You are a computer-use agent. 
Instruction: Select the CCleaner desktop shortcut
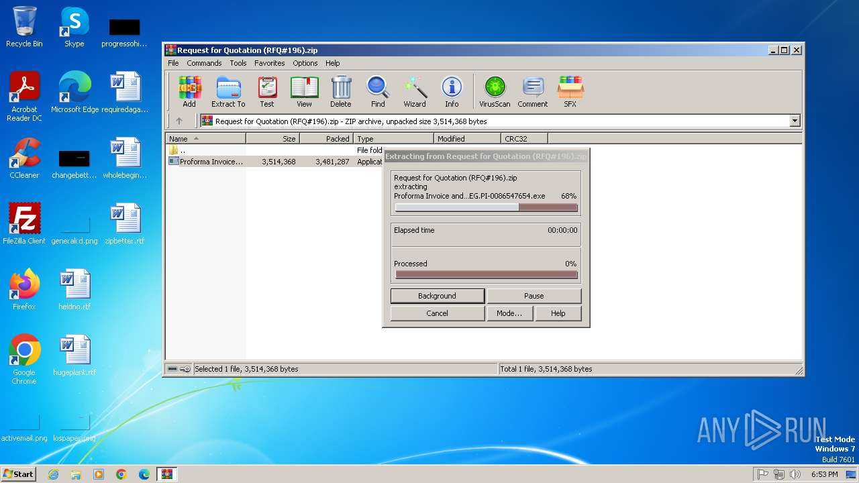pos(24,158)
